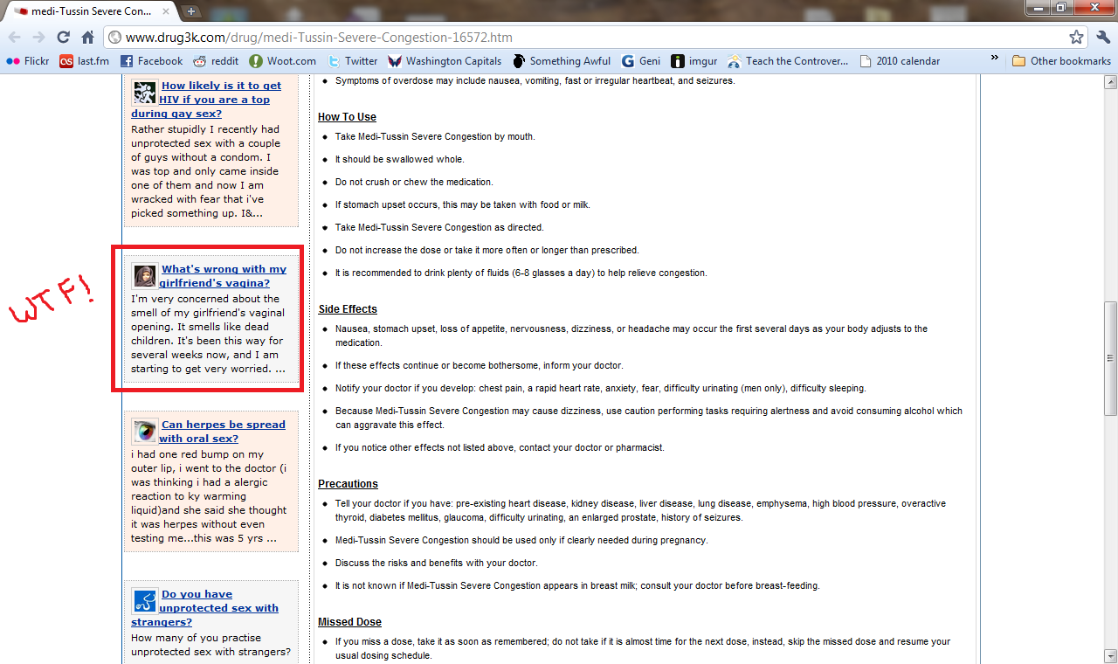The width and height of the screenshot is (1118, 664).
Task: Click the 'Precautions' heading
Action: 348,484
